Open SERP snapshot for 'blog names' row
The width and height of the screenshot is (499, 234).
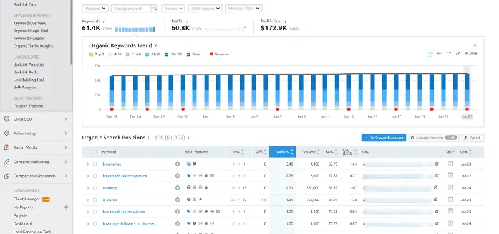point(450,164)
